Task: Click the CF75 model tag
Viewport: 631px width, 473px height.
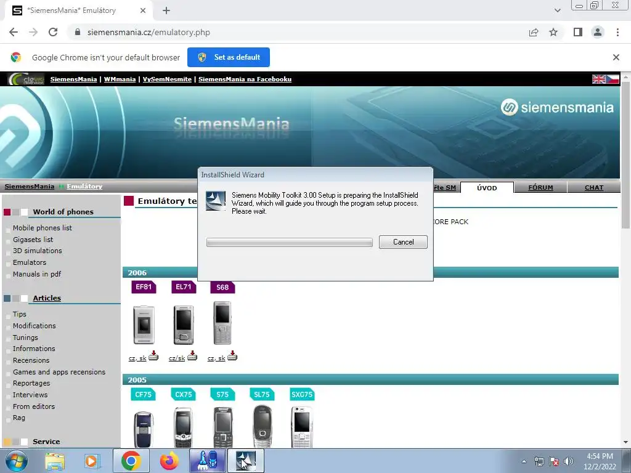Action: [x=143, y=395]
